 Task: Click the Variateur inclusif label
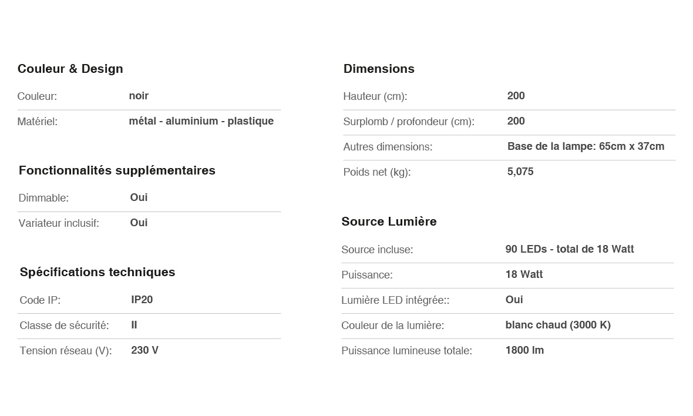[x=59, y=223]
